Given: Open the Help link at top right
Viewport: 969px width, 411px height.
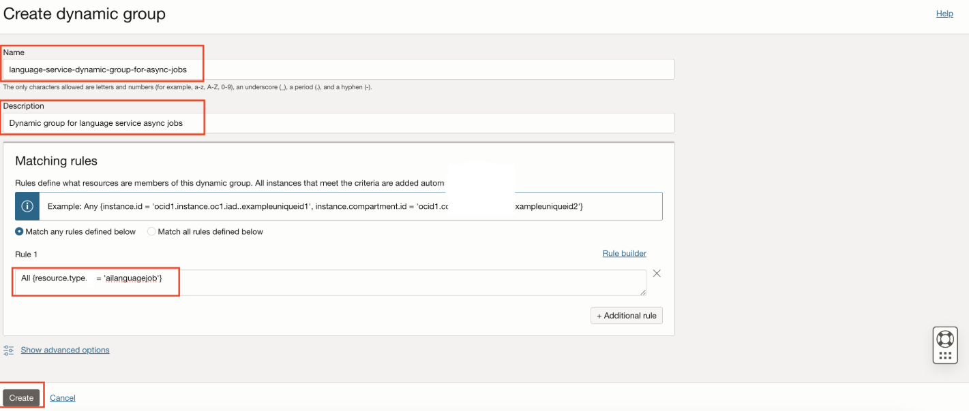Looking at the screenshot, I should pyautogui.click(x=944, y=14).
